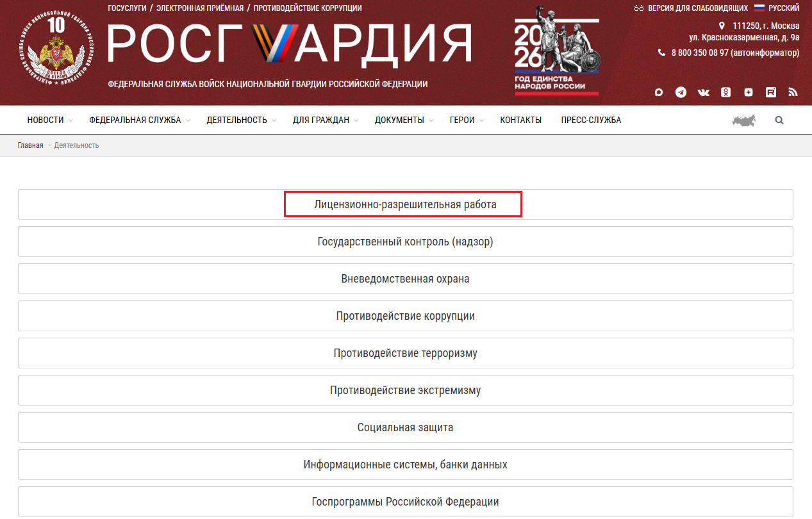Click the search magnifier icon

coord(779,120)
